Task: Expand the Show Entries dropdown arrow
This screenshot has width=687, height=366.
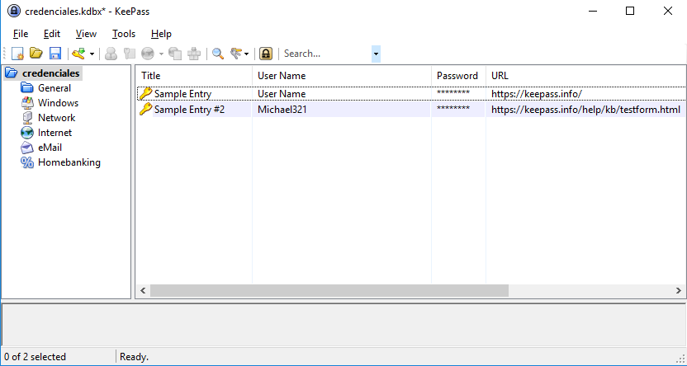Action: point(248,54)
